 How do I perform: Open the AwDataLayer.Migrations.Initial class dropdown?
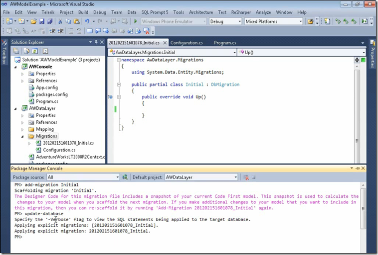pos(173,52)
